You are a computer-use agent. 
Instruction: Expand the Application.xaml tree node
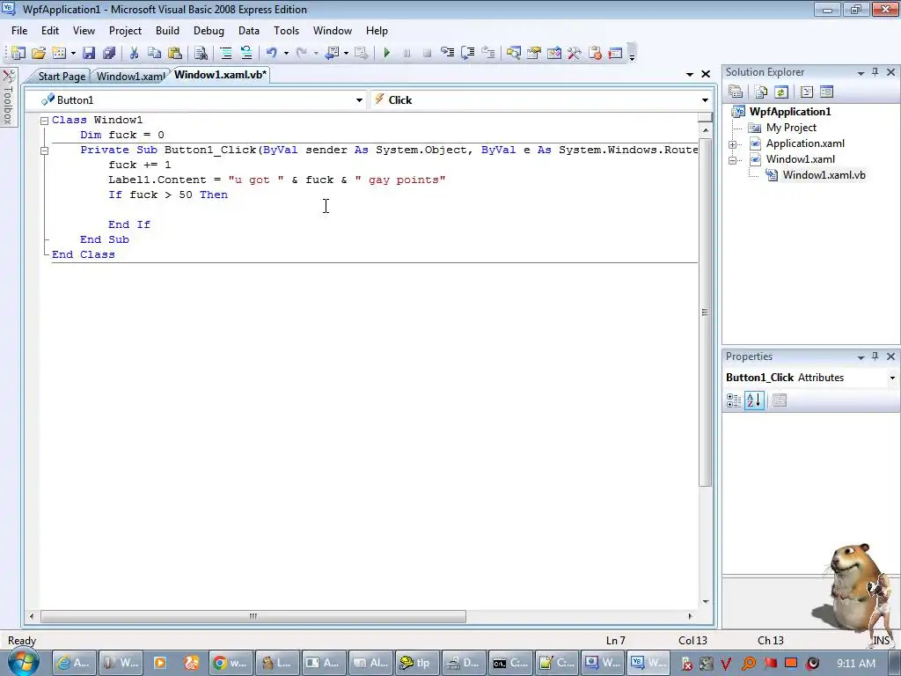coord(733,144)
